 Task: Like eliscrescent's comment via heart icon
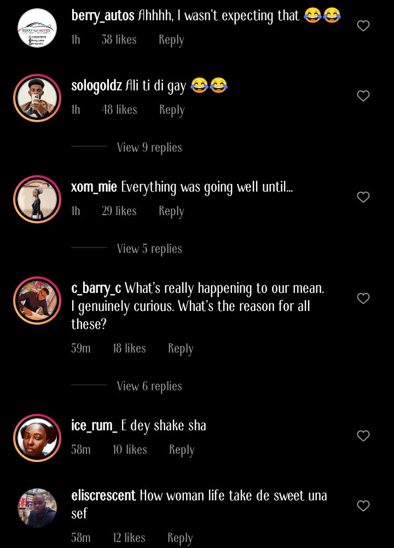click(363, 506)
